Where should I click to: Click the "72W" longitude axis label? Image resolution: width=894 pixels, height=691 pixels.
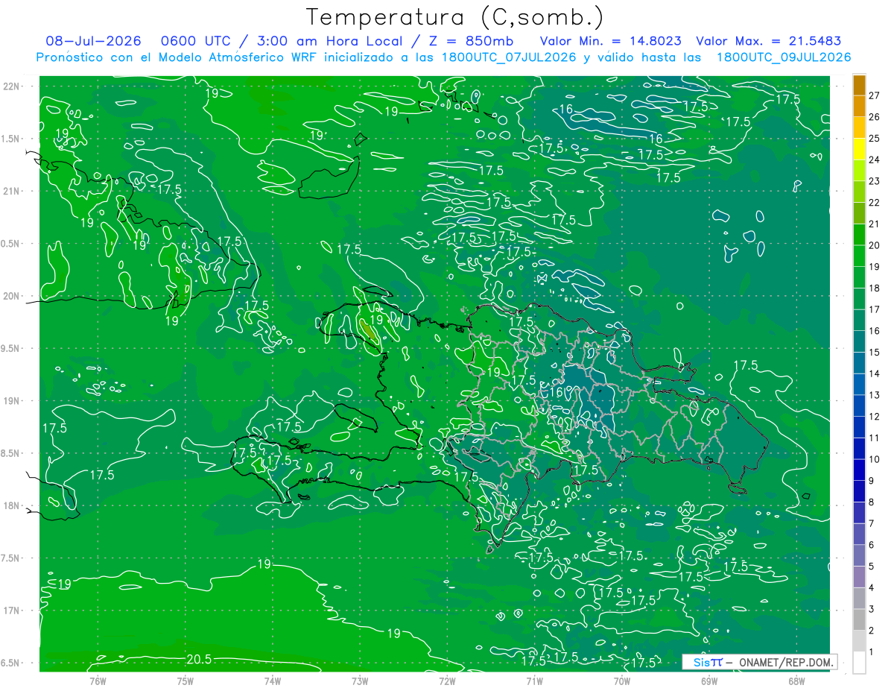click(x=447, y=681)
